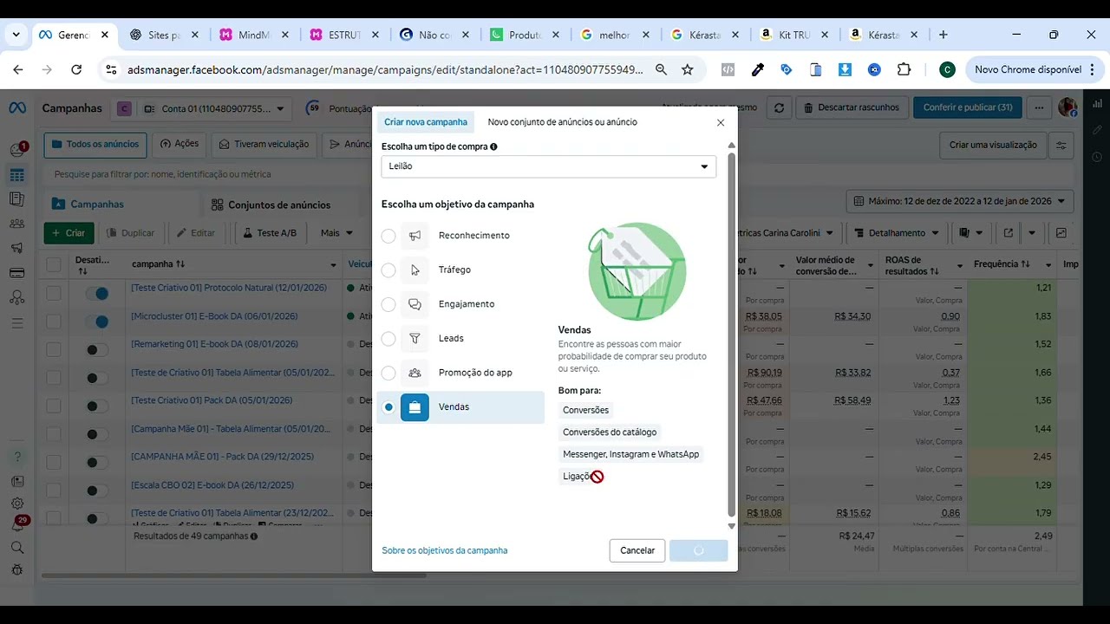Open the Leilão buying type dropdown

point(549,166)
